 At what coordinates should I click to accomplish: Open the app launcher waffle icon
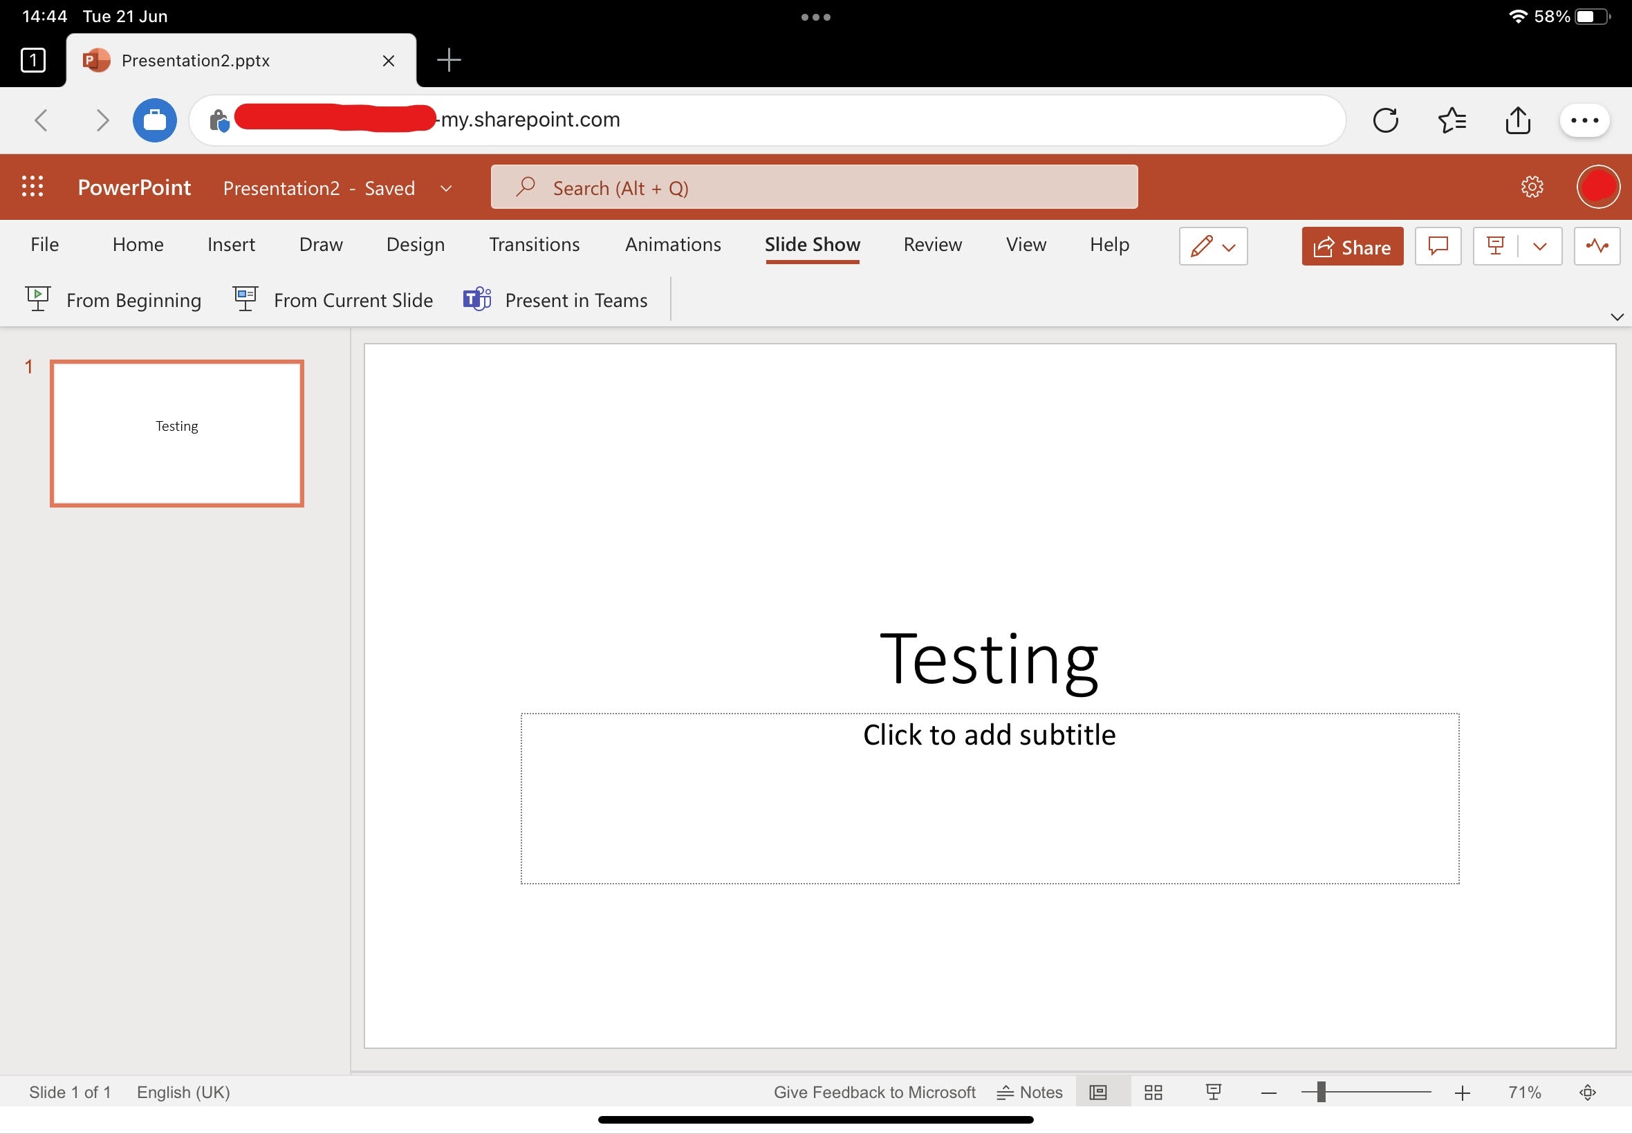[33, 187]
